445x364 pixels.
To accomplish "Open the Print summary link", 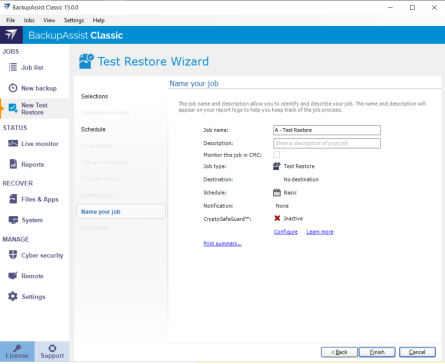I will click(222, 244).
